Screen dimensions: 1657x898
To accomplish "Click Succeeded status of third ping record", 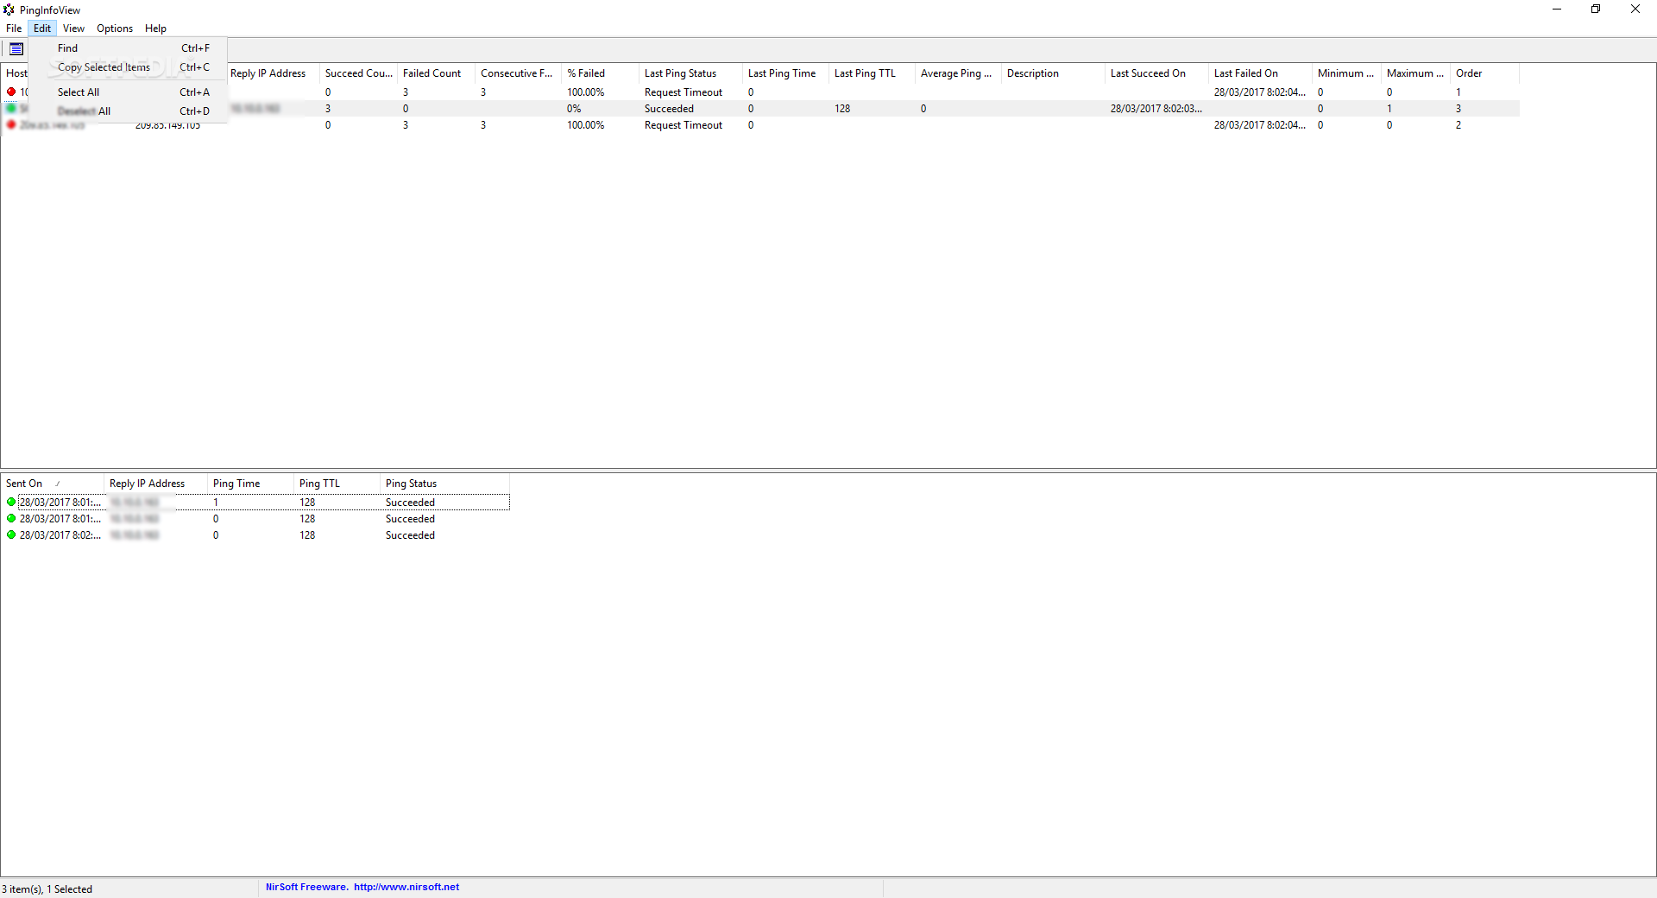I will (x=410, y=535).
